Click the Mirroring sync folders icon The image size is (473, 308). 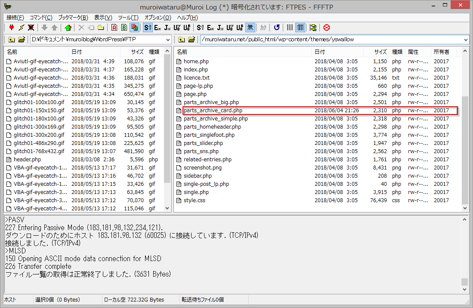313,28
